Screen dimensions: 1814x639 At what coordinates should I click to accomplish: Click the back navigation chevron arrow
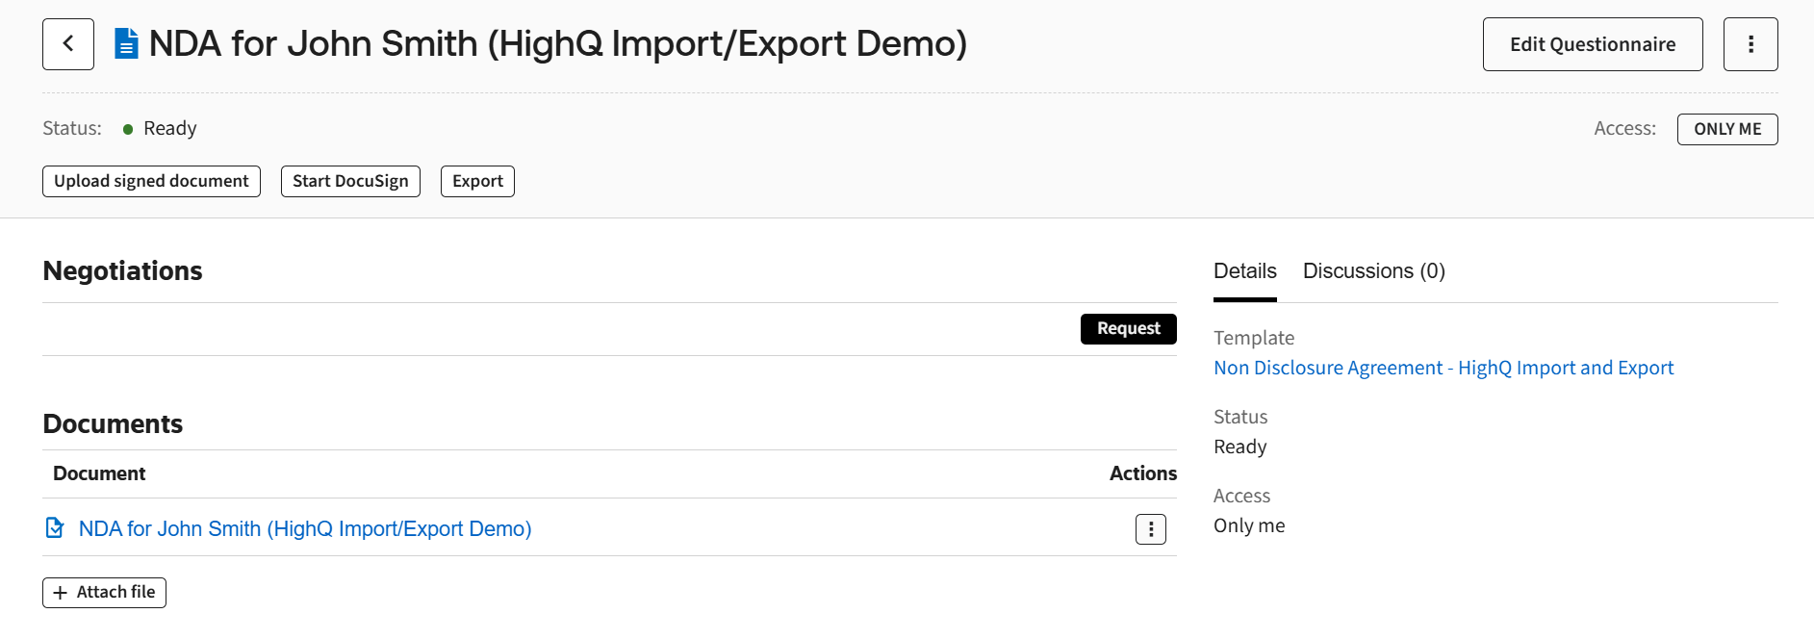point(67,43)
